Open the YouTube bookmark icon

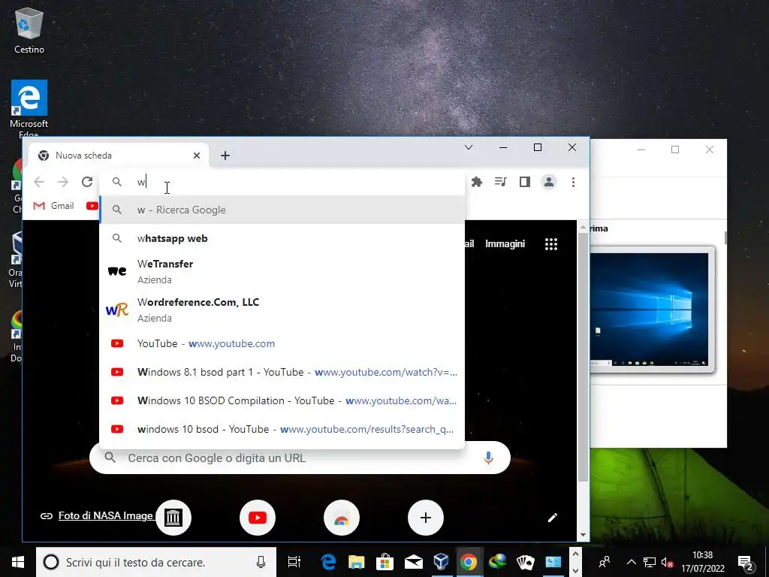[x=92, y=206]
